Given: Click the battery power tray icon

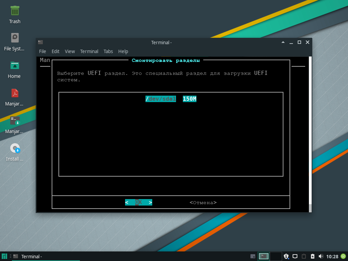Looking at the screenshot, I should tap(312, 256).
